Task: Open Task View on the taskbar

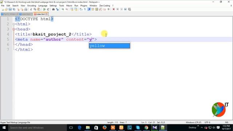Action: [x=71, y=128]
